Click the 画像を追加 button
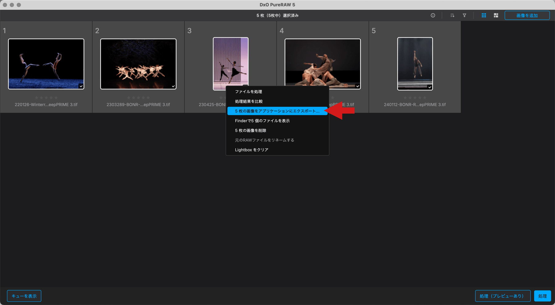 pos(527,15)
